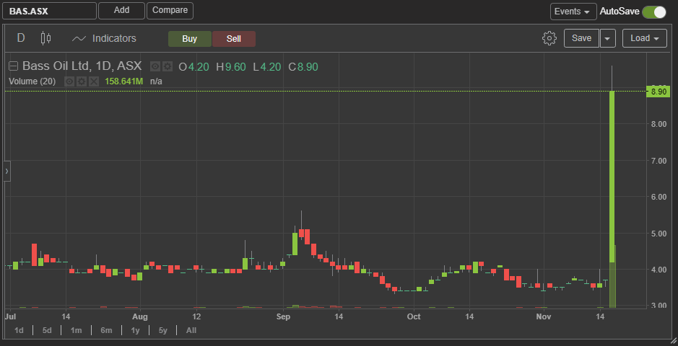Click the window resize grip icon

point(672,341)
